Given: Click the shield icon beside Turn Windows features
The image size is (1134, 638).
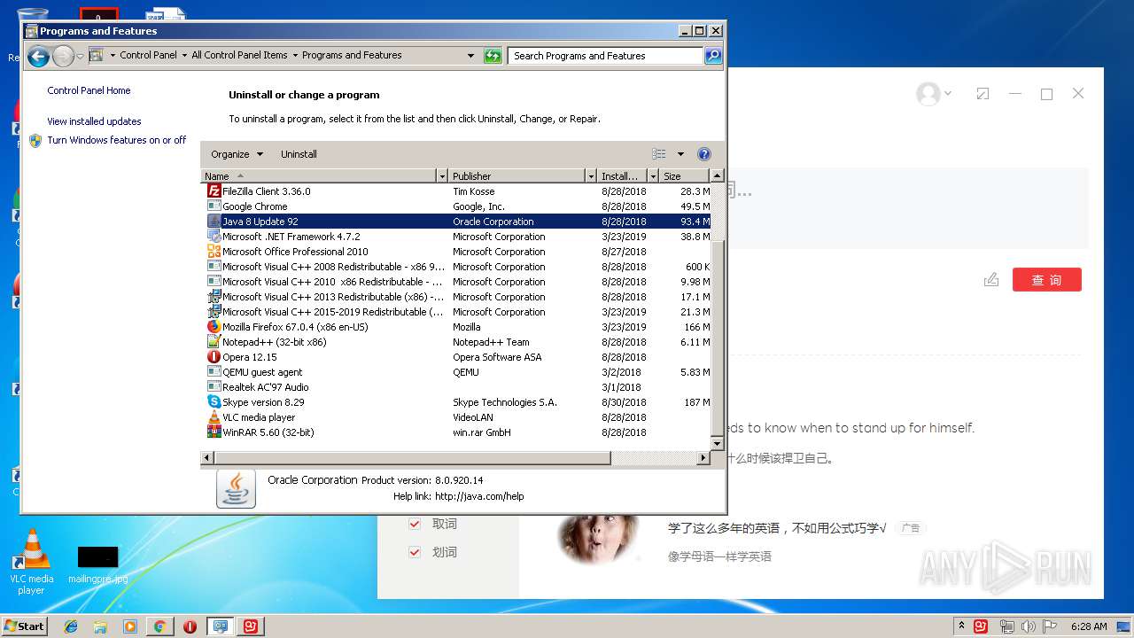Looking at the screenshot, I should point(35,140).
